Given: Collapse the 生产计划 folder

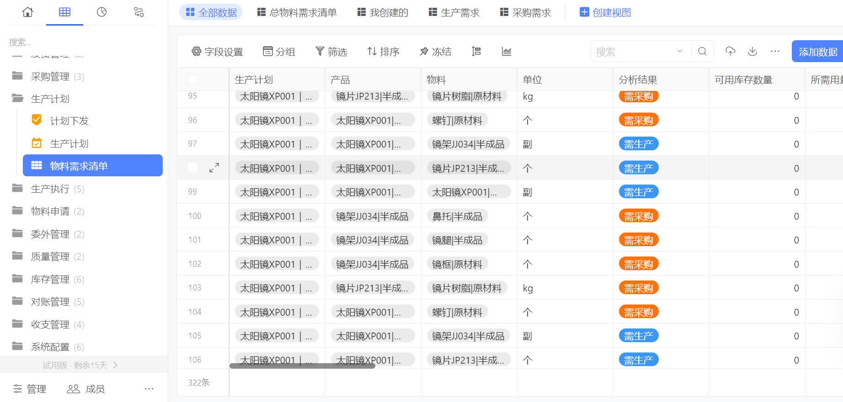Looking at the screenshot, I should tap(50, 99).
